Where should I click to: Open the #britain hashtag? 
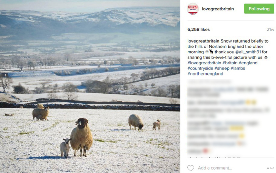pyautogui.click(x=230, y=63)
